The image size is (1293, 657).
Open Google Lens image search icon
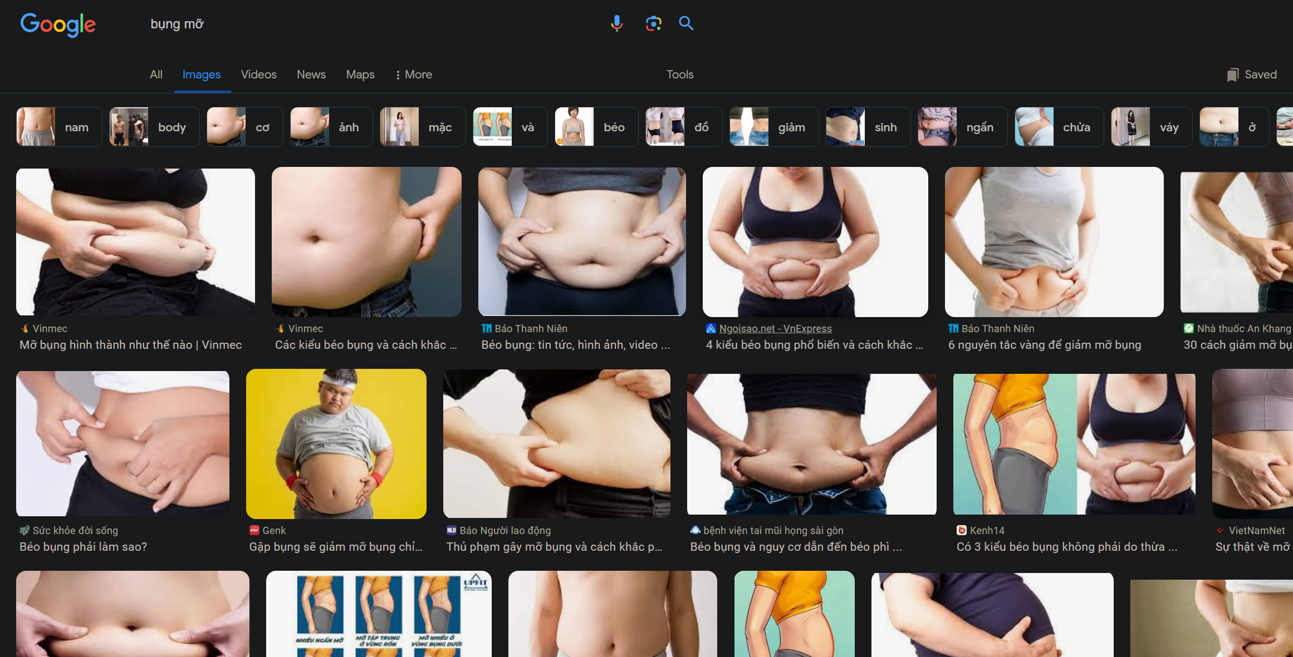click(x=653, y=23)
